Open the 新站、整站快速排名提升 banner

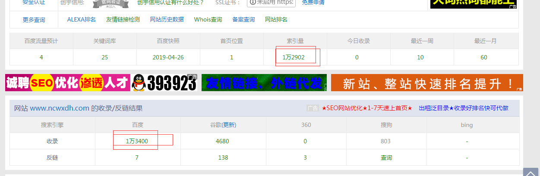tap(427, 83)
